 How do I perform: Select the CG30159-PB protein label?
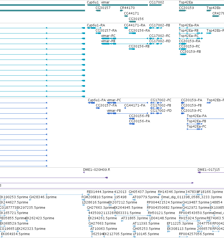[x=191, y=105]
